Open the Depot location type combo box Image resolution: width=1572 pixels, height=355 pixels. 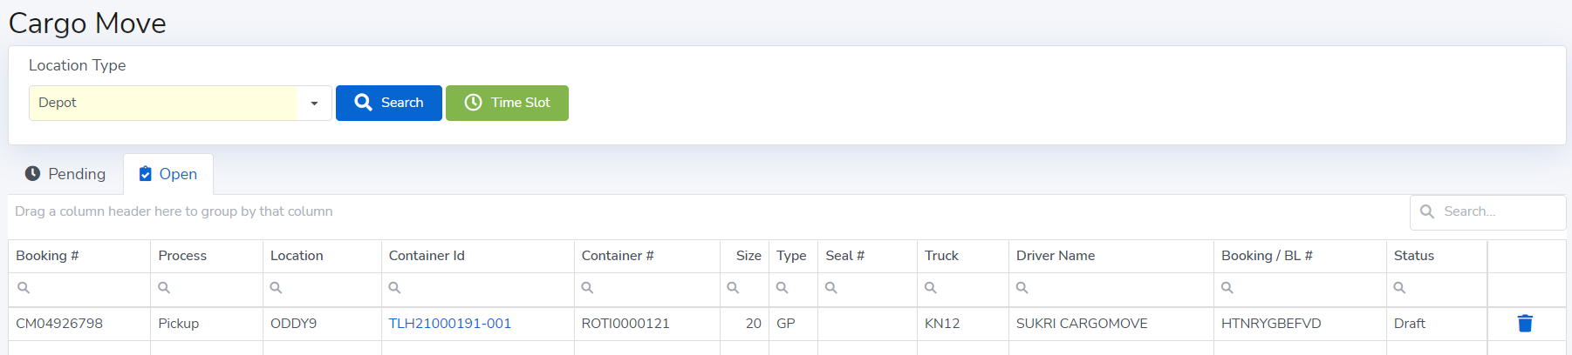tap(164, 104)
